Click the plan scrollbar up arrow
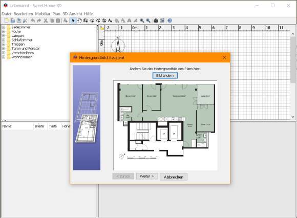 click(x=293, y=34)
